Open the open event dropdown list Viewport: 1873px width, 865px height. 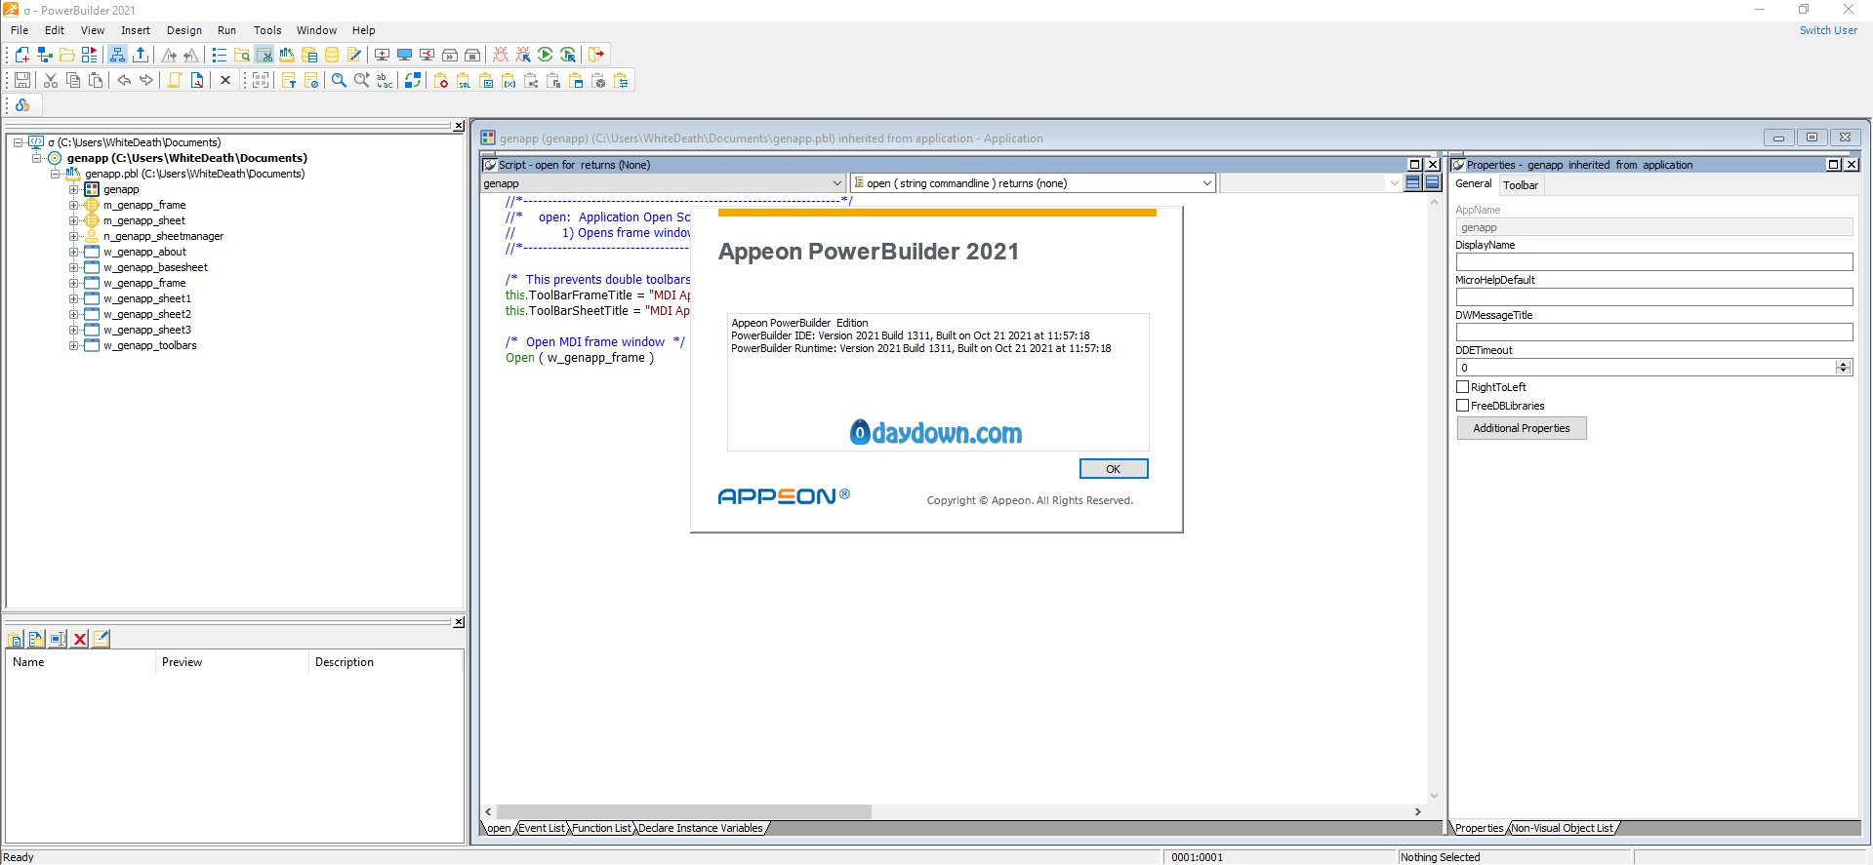[x=1206, y=183]
